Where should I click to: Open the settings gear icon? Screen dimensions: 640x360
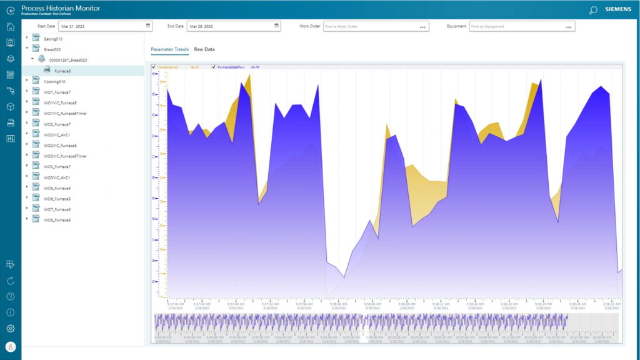(x=11, y=328)
